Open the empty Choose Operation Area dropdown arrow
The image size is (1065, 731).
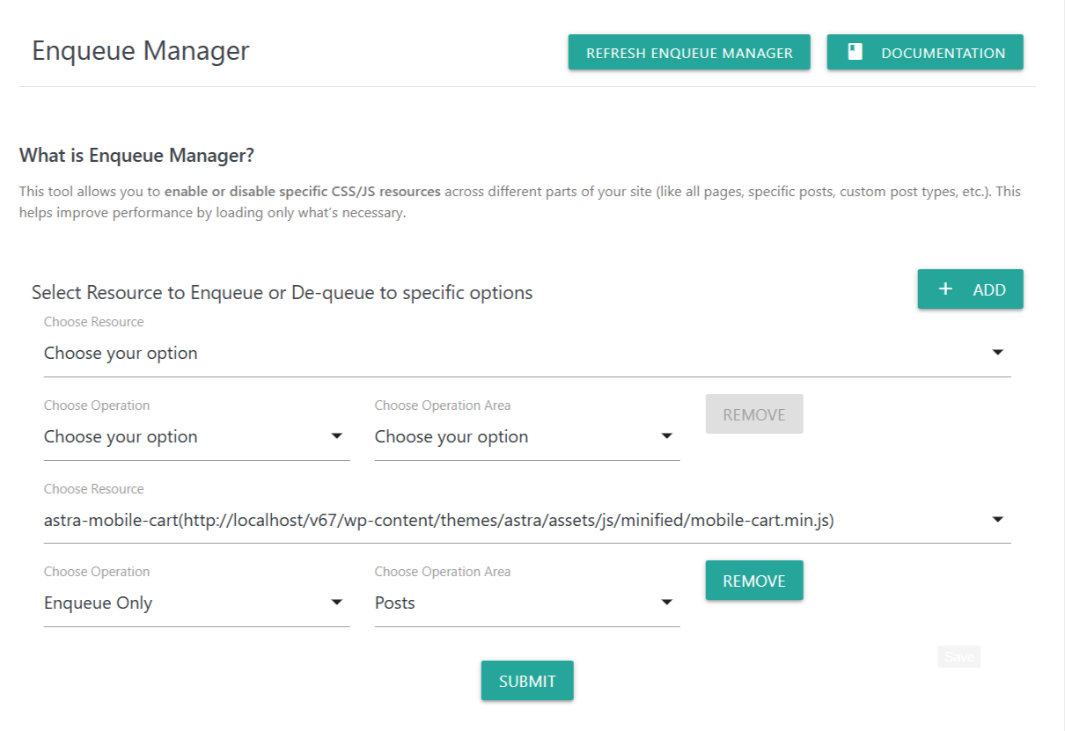tap(666, 436)
